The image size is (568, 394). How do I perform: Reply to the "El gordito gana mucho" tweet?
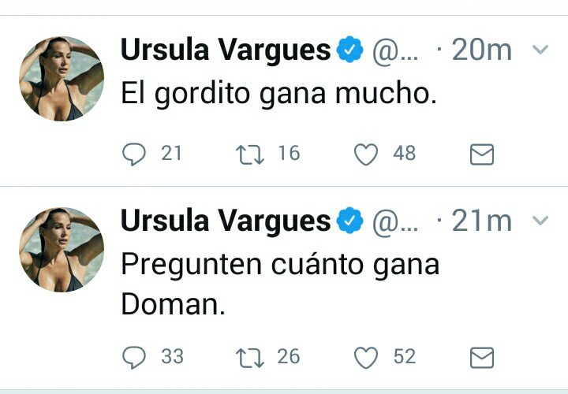pyautogui.click(x=135, y=154)
